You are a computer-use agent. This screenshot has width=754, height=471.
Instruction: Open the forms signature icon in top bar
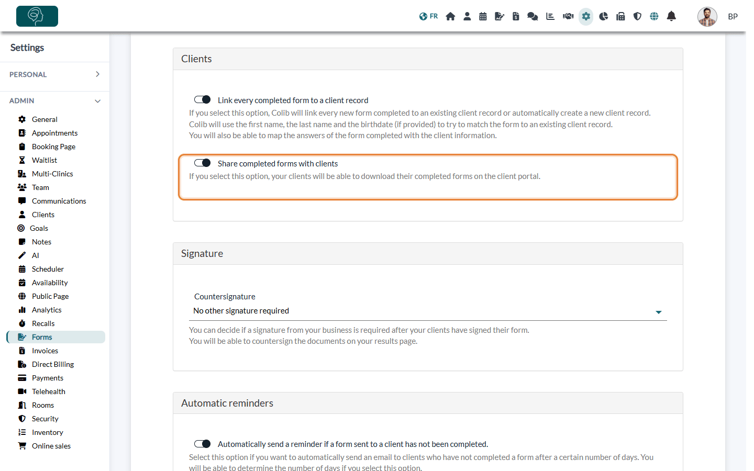(500, 16)
